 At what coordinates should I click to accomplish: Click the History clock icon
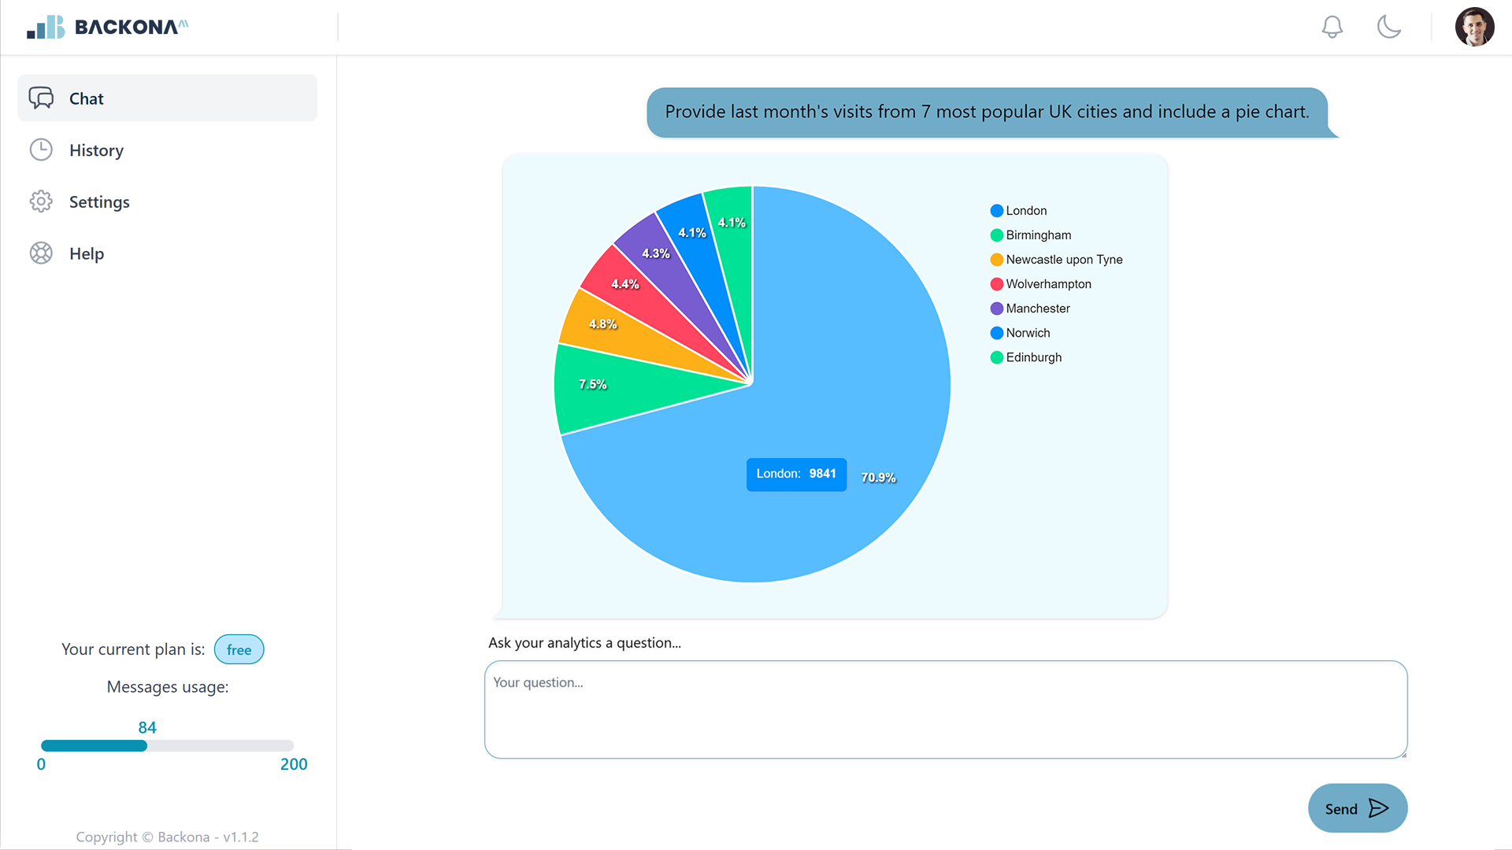pyautogui.click(x=41, y=150)
